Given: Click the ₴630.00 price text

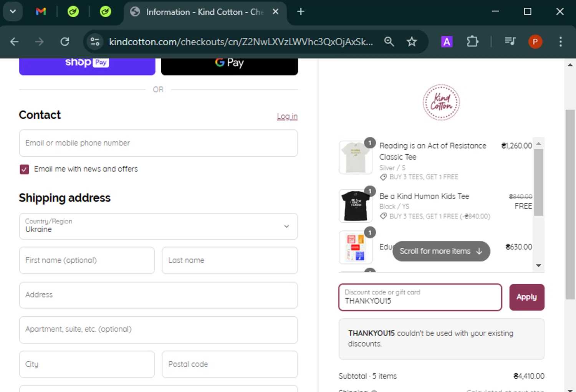Looking at the screenshot, I should coord(519,247).
